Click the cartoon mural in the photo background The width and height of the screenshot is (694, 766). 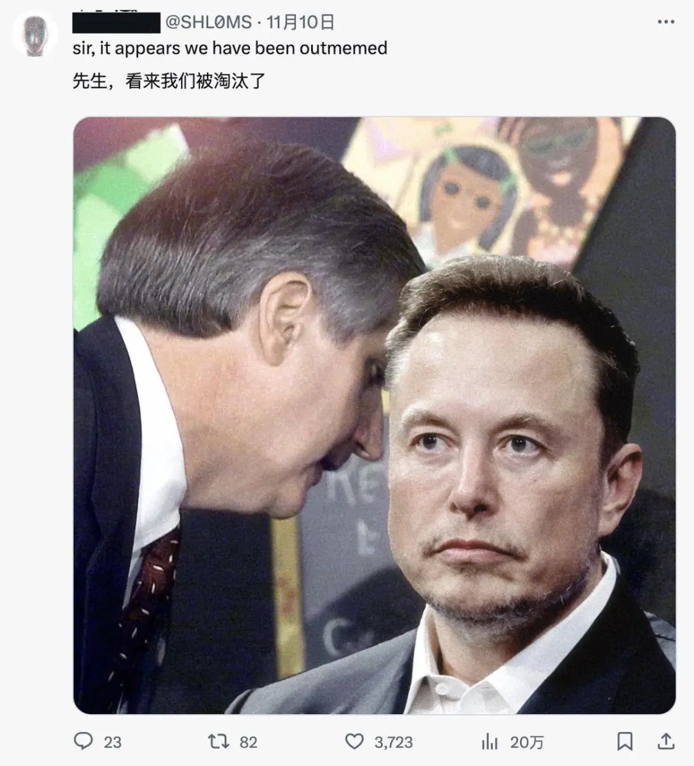[x=488, y=190]
